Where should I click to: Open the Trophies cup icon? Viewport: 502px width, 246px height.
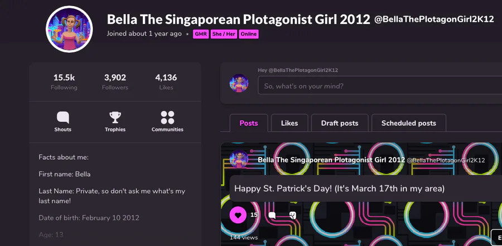click(115, 117)
